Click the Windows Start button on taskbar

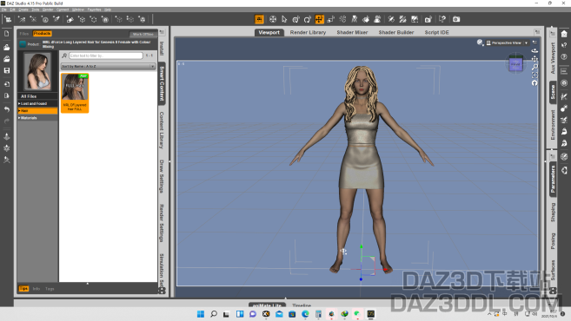200,314
